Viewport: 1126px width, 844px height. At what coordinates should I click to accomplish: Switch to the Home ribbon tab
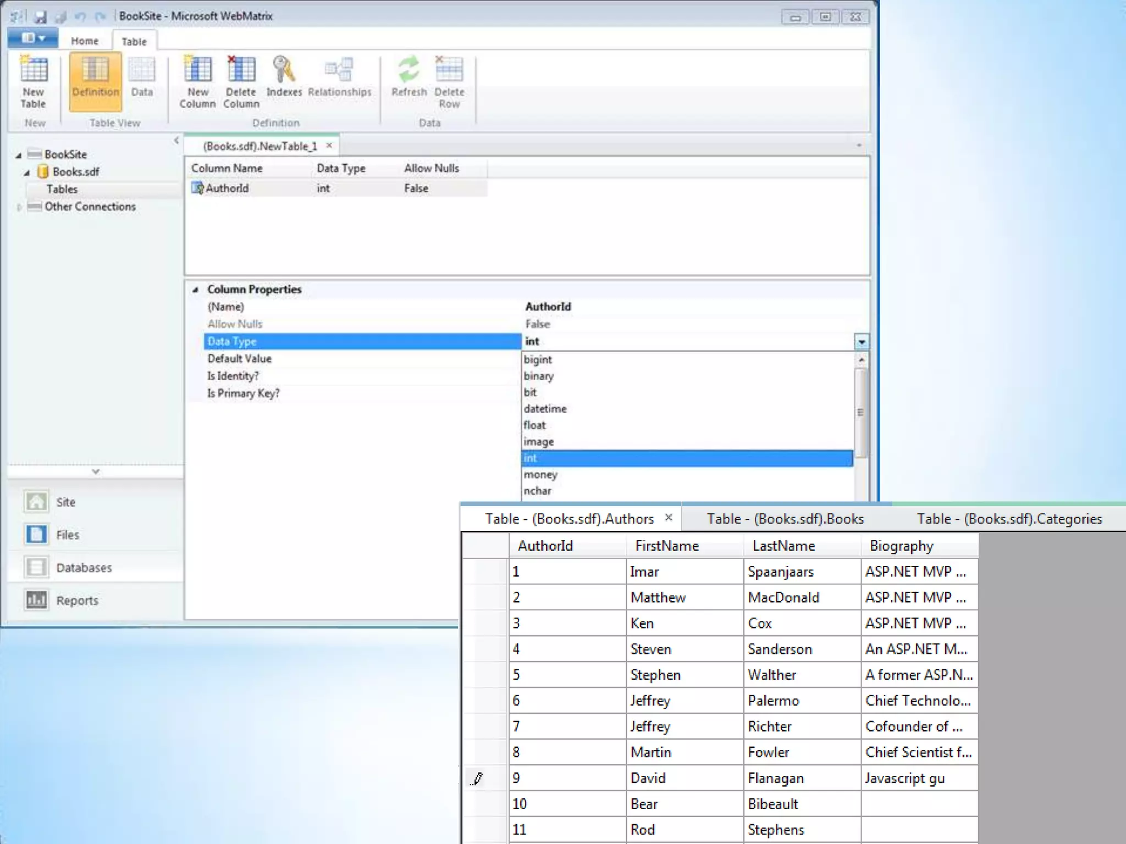tap(84, 41)
